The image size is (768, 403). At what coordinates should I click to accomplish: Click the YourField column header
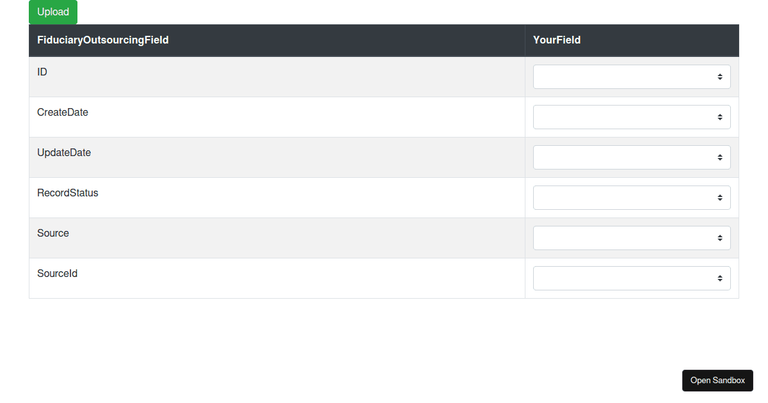(x=556, y=40)
